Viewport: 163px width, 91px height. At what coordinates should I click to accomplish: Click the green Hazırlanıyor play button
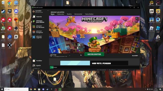pos(94,54)
